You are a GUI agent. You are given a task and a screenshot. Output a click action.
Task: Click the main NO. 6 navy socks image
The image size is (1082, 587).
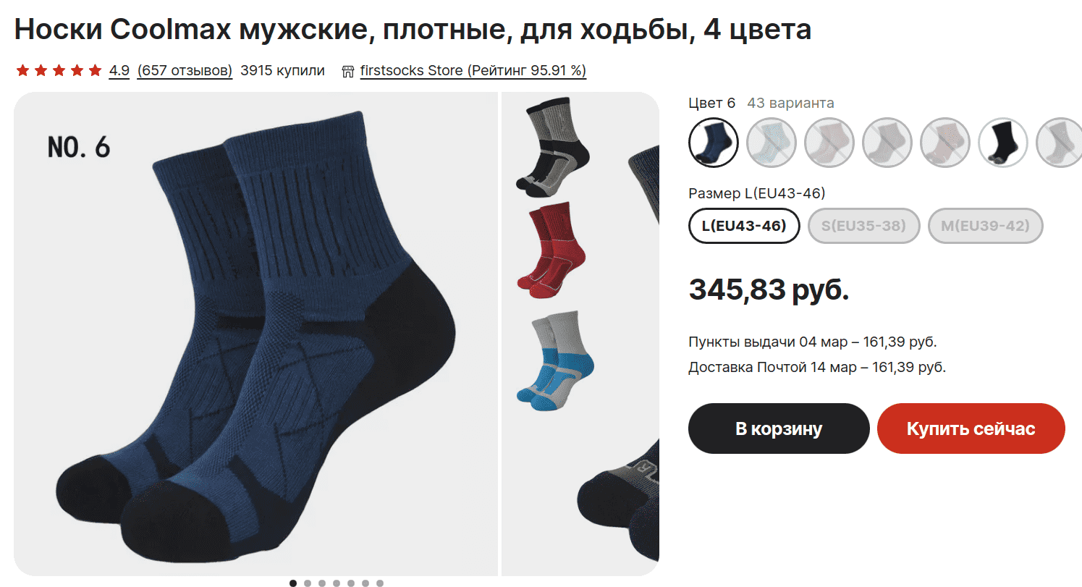point(256,334)
